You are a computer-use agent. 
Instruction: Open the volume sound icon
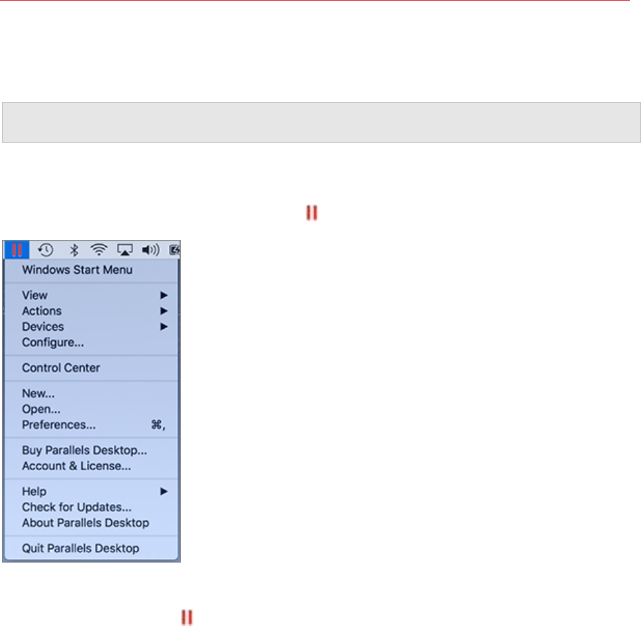tap(150, 250)
